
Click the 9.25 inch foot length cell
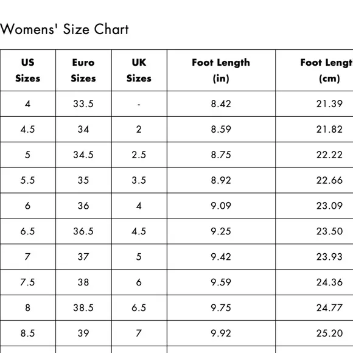tap(221, 231)
